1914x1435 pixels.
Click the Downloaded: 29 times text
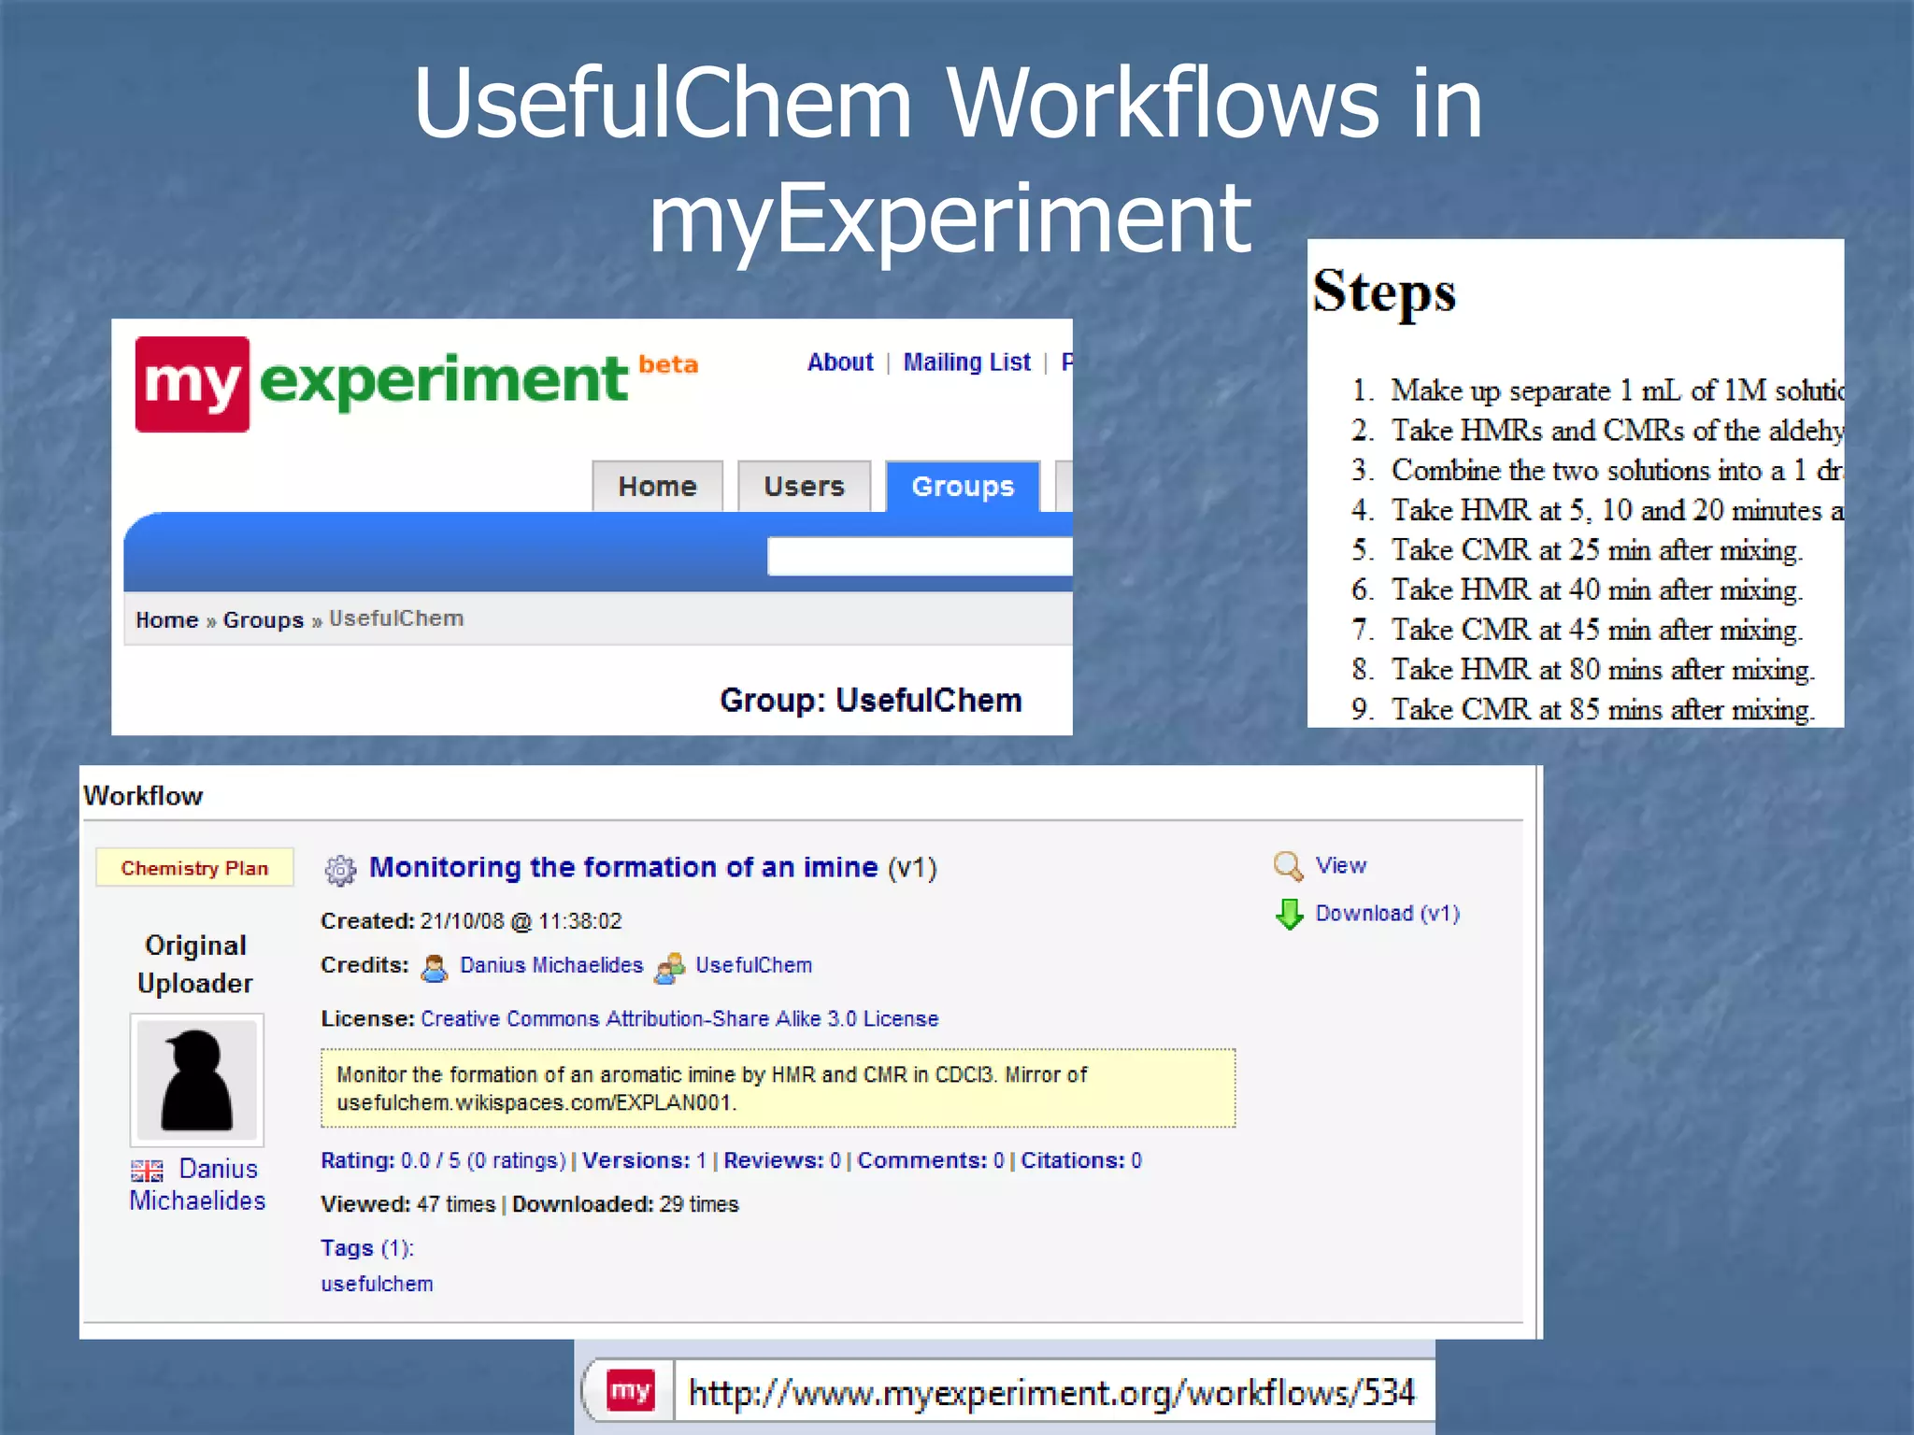(x=625, y=1204)
